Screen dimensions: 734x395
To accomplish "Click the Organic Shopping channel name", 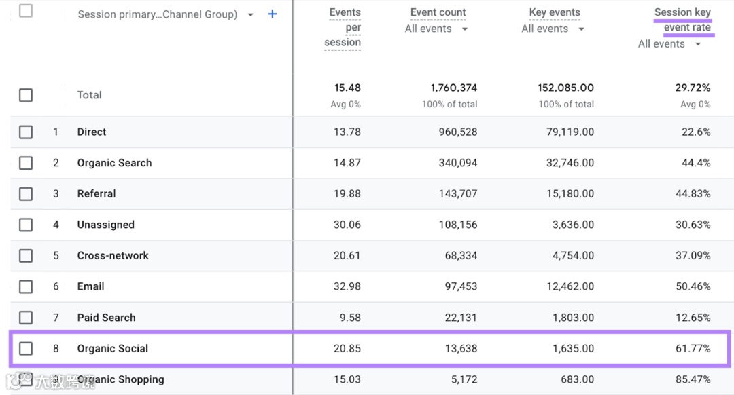I will tap(121, 379).
